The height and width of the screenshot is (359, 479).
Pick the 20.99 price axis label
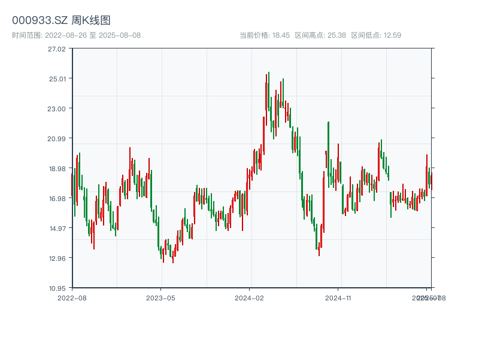pyautogui.click(x=57, y=138)
